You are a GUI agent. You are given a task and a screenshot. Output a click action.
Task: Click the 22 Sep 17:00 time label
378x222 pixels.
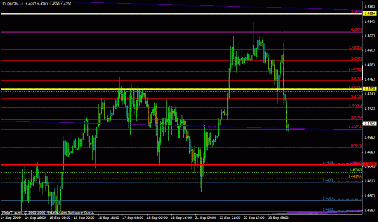[254, 218]
